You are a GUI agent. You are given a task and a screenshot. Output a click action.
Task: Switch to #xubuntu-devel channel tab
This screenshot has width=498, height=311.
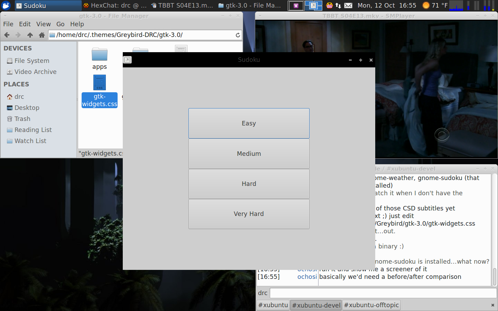click(x=316, y=305)
